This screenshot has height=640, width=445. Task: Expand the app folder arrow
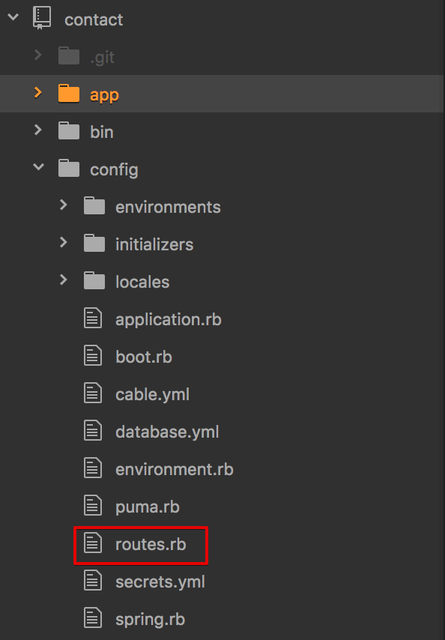coord(38,92)
